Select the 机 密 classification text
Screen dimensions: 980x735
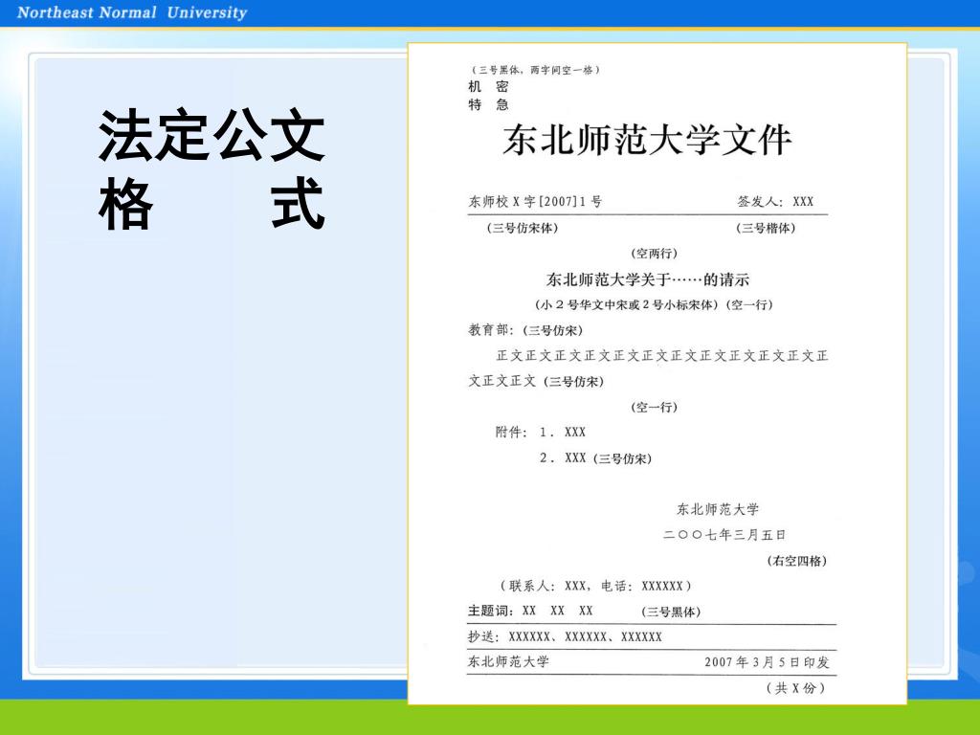pyautogui.click(x=489, y=87)
